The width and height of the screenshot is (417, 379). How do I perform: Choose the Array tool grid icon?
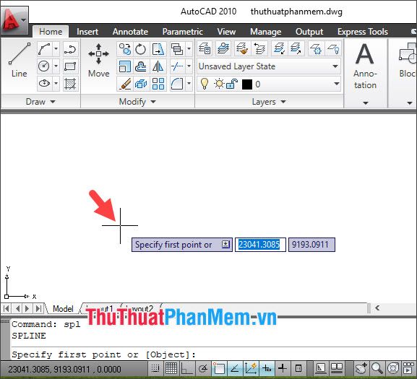tap(158, 84)
